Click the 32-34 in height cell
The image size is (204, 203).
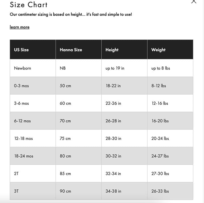(124, 173)
